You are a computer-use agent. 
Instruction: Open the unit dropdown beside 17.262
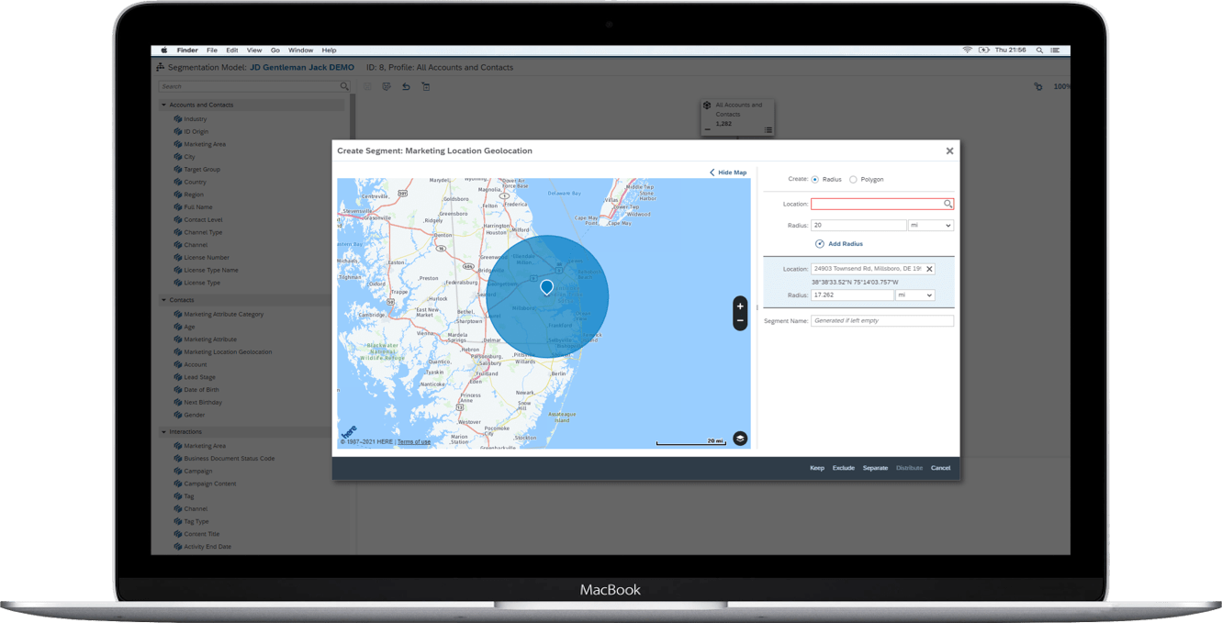pos(914,295)
